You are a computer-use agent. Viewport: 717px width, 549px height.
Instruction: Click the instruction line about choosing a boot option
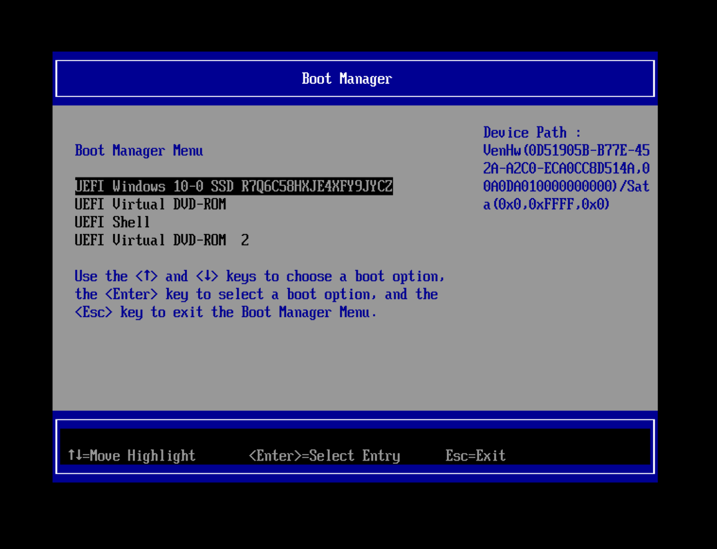[x=259, y=276]
